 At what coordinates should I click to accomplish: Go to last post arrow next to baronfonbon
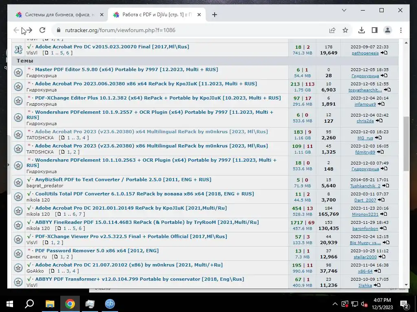[x=383, y=228]
